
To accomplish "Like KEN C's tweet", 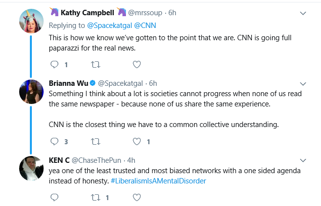I will tap(137, 197).
